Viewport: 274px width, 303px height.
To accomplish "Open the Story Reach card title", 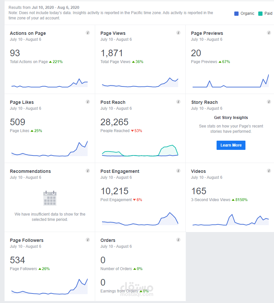I will tap(204, 102).
